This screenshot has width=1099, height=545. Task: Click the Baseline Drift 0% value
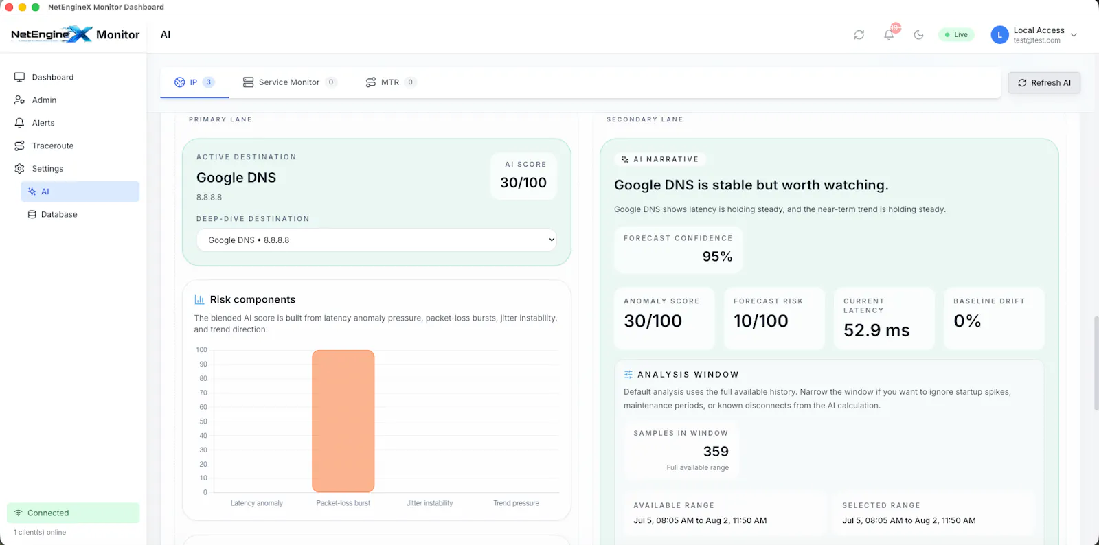967,321
